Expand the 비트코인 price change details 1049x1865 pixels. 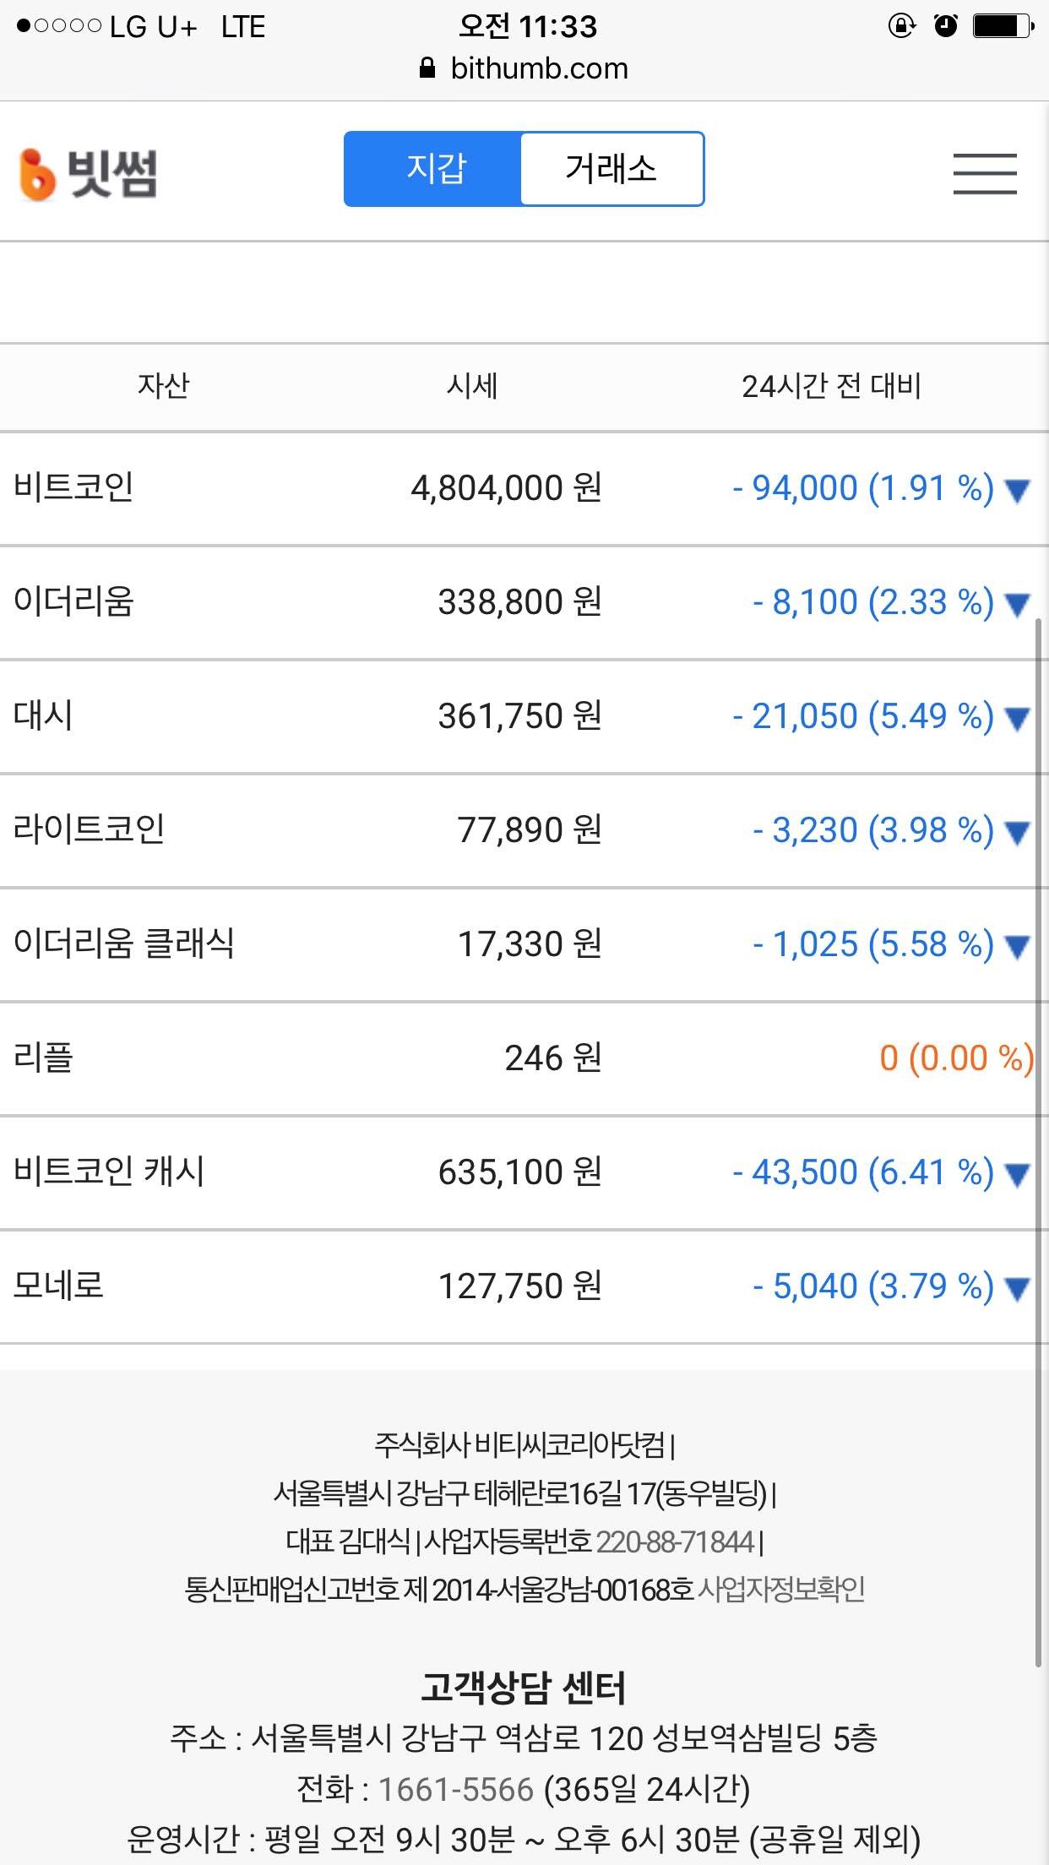(1017, 490)
